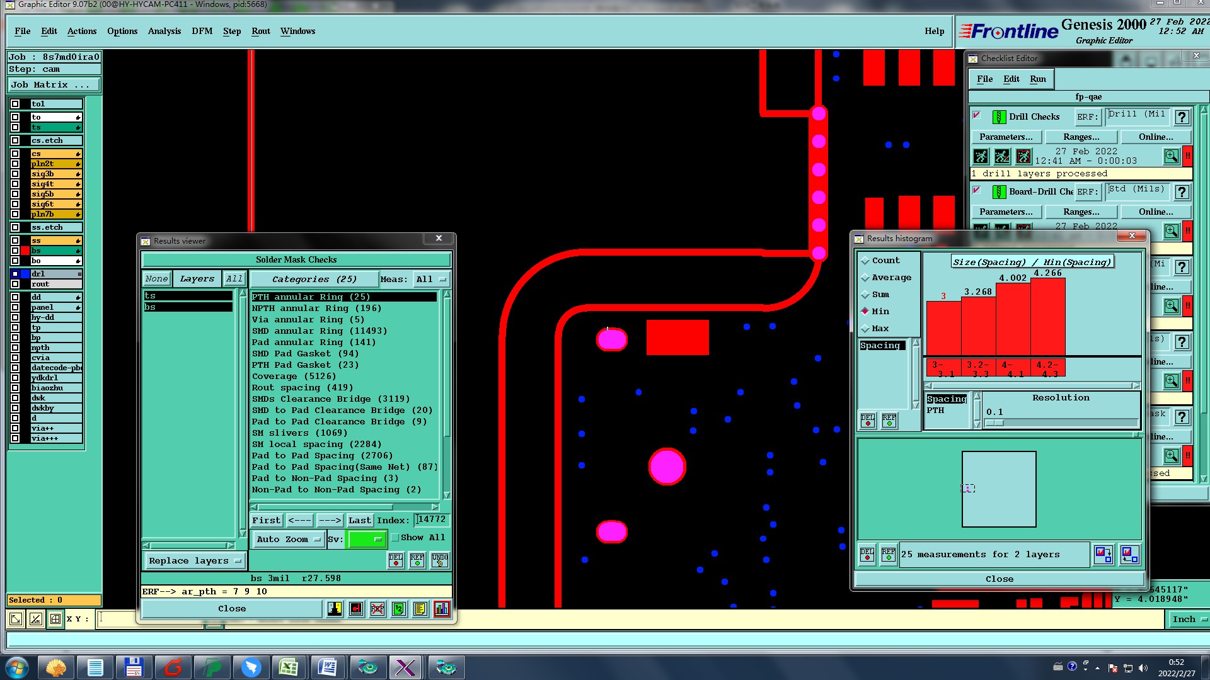The image size is (1210, 680).
Task: Open the Actions menu
Action: point(82,31)
